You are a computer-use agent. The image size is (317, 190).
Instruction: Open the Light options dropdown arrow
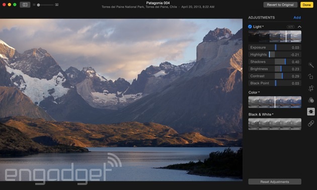pyautogui.click(x=263, y=26)
